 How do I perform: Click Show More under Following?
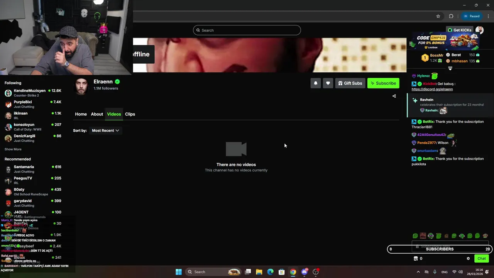(13, 149)
